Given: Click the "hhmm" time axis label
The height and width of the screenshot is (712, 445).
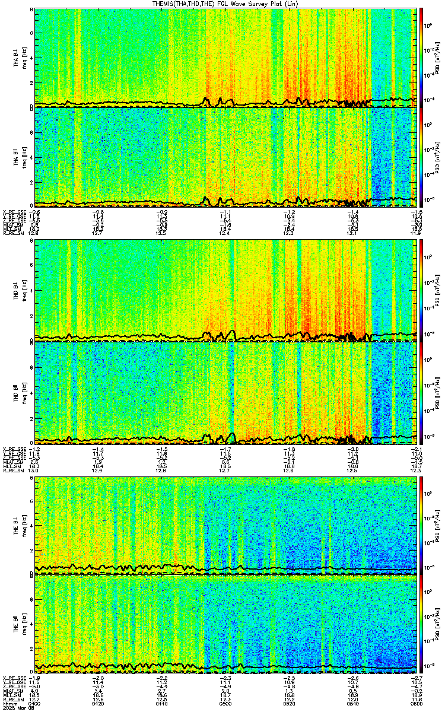Looking at the screenshot, I should click(9, 704).
